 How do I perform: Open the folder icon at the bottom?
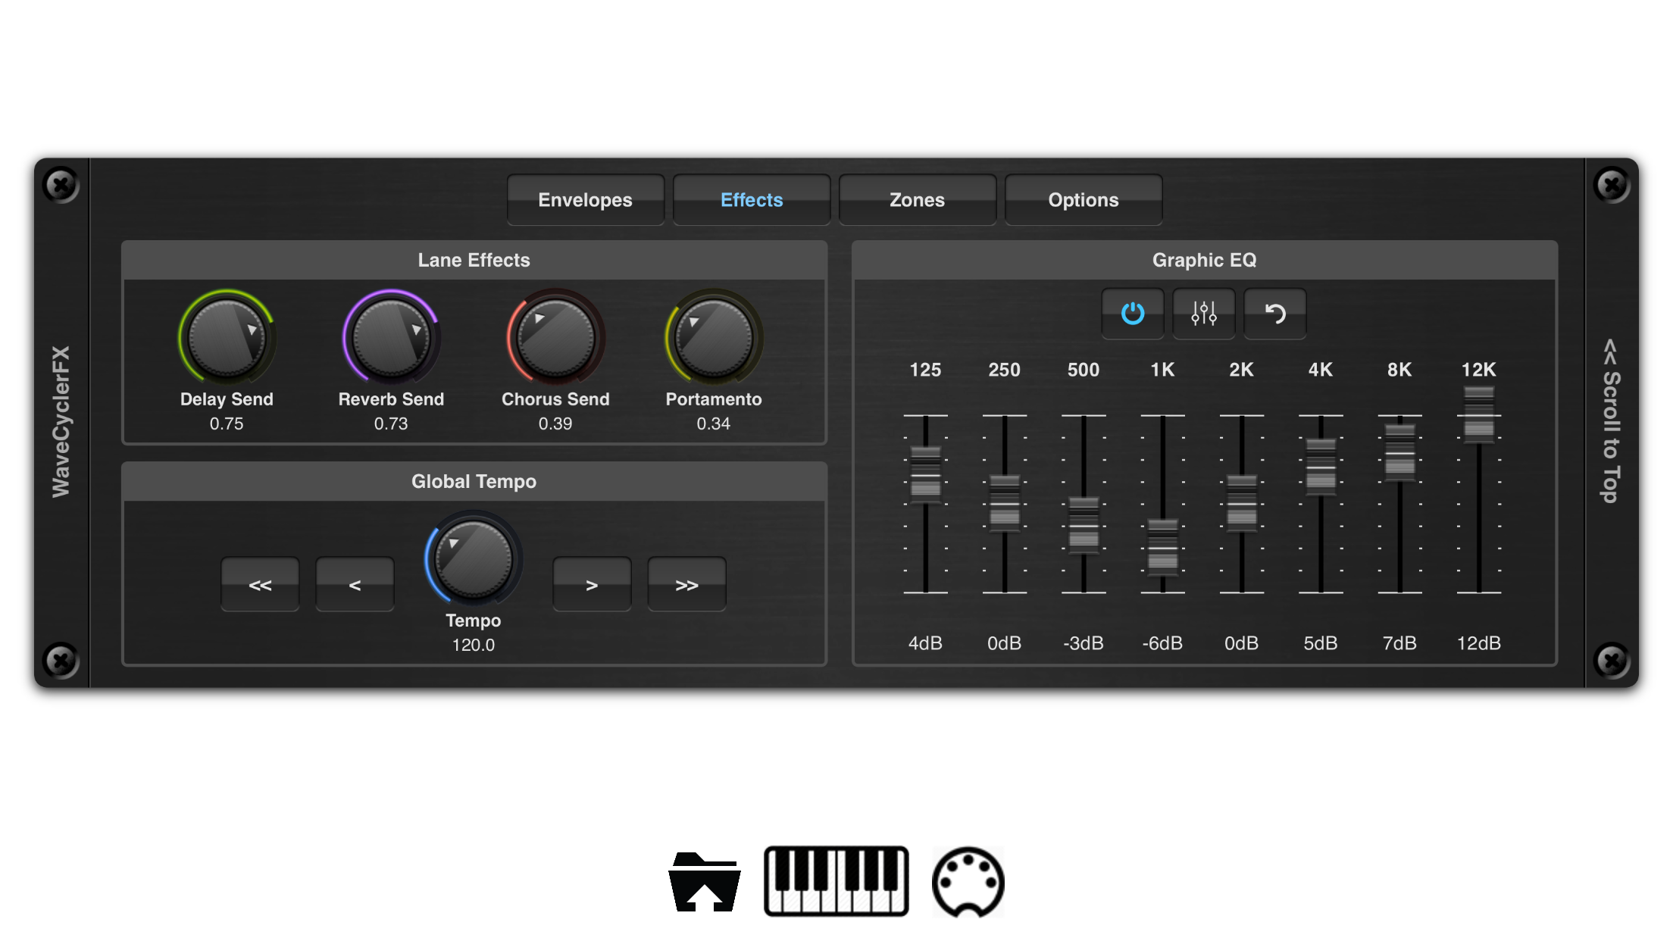tap(704, 882)
